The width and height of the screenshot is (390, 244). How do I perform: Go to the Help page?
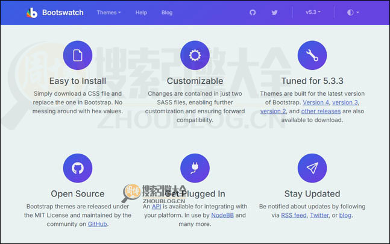coord(141,13)
